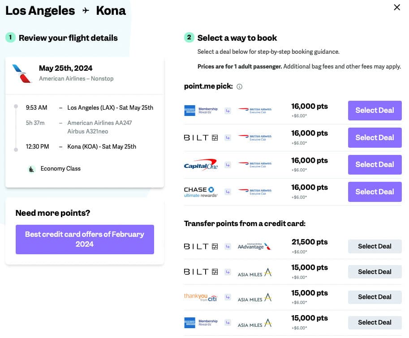Click the Bilt logo in the AAdvantage row
Screen dimensions: 409x338
click(x=201, y=246)
